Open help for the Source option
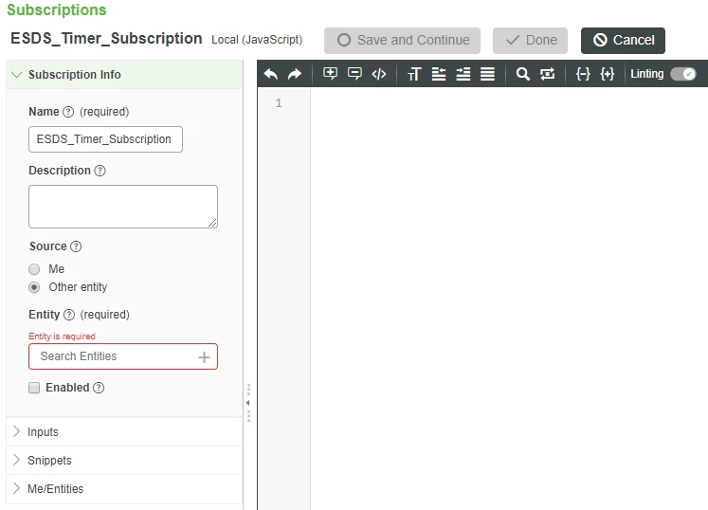The width and height of the screenshot is (708, 510). [x=76, y=246]
